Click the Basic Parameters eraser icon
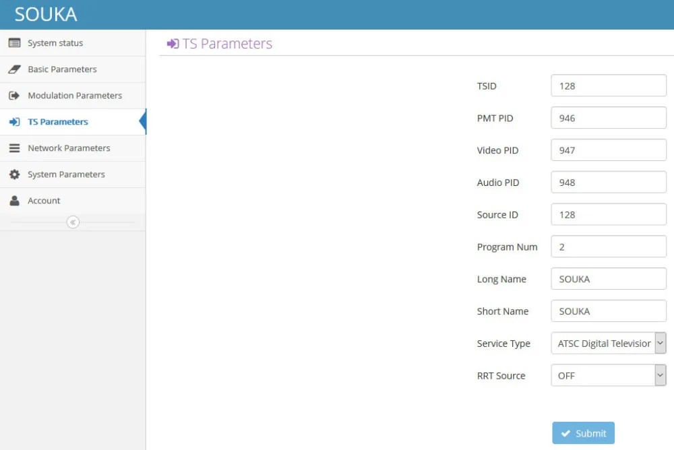This screenshot has height=450, width=674. point(14,69)
